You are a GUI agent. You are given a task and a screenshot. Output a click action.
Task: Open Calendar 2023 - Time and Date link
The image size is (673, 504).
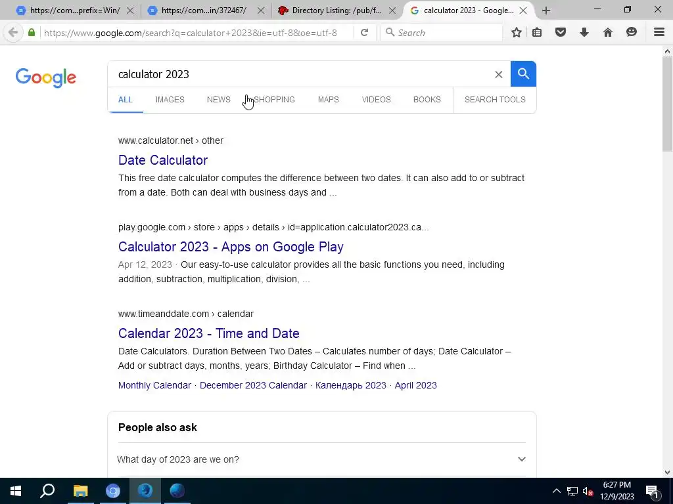coord(209,333)
